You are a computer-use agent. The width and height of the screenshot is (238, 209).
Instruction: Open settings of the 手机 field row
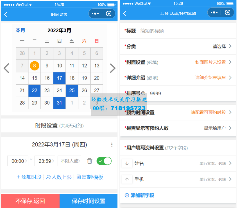click(x=178, y=180)
